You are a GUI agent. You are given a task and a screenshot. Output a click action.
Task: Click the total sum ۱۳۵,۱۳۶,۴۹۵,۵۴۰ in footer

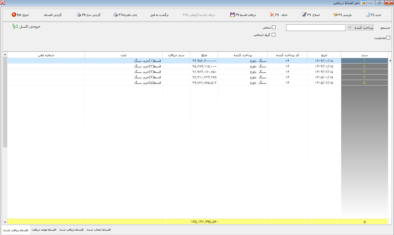[x=204, y=222]
